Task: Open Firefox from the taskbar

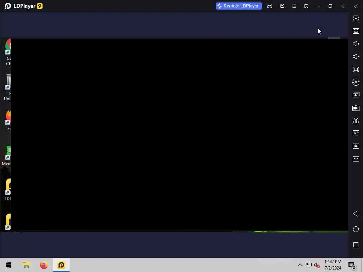Action: pyautogui.click(x=44, y=265)
